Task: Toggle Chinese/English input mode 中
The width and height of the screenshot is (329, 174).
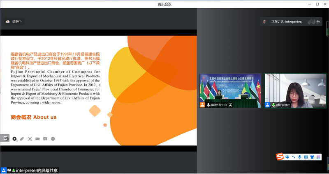Action: (287, 157)
